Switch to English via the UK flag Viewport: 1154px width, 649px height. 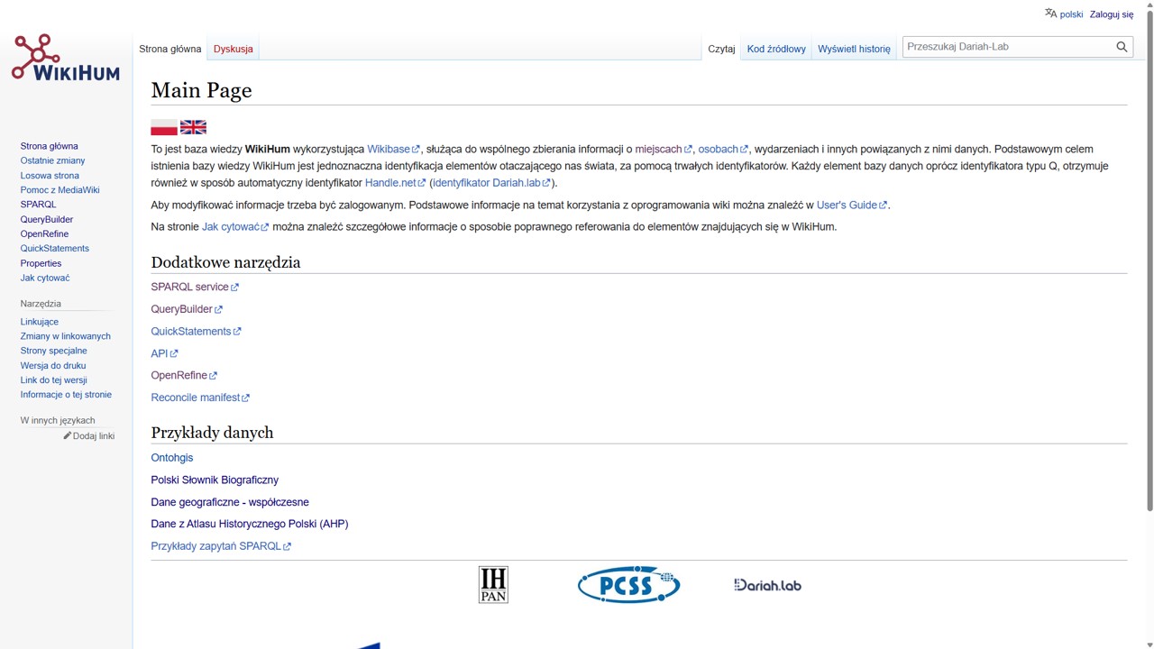click(193, 127)
